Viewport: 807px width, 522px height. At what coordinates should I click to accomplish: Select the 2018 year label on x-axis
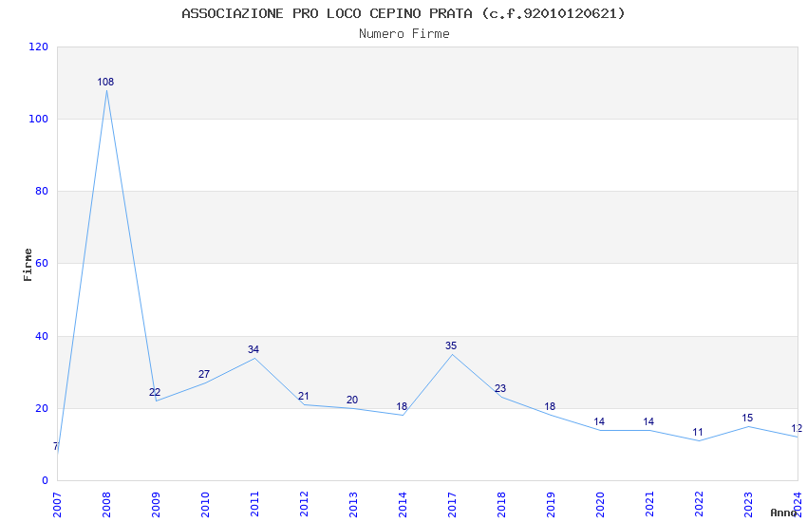tap(502, 505)
